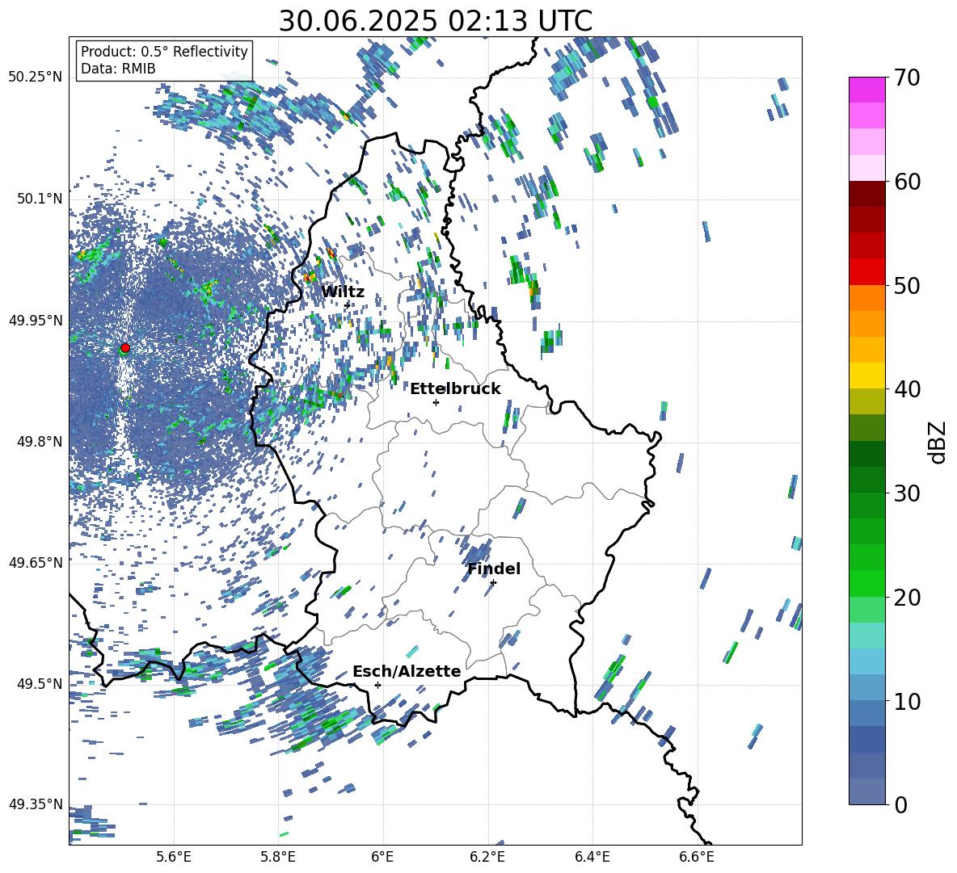The height and width of the screenshot is (873, 957).
Task: Click the 6.4°E longitude label
Action: pos(592,857)
